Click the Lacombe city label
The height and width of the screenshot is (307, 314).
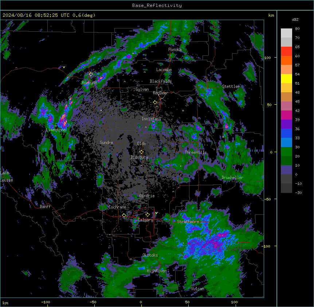(164, 70)
